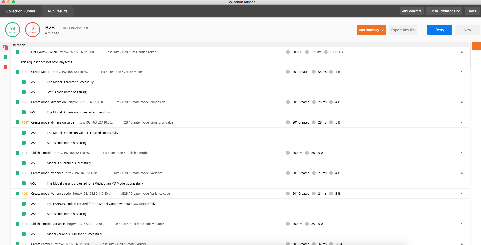481x245 pixels.
Task: Click Export Results
Action: pyautogui.click(x=403, y=30)
